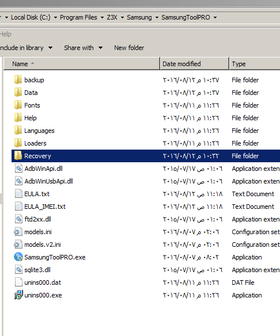Select the models.v2.ini settings file icon
280x336 pixels.
(18, 245)
